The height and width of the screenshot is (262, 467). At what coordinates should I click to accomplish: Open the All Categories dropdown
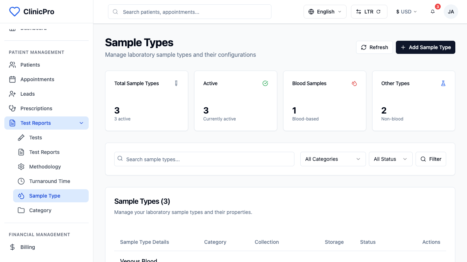(x=333, y=159)
